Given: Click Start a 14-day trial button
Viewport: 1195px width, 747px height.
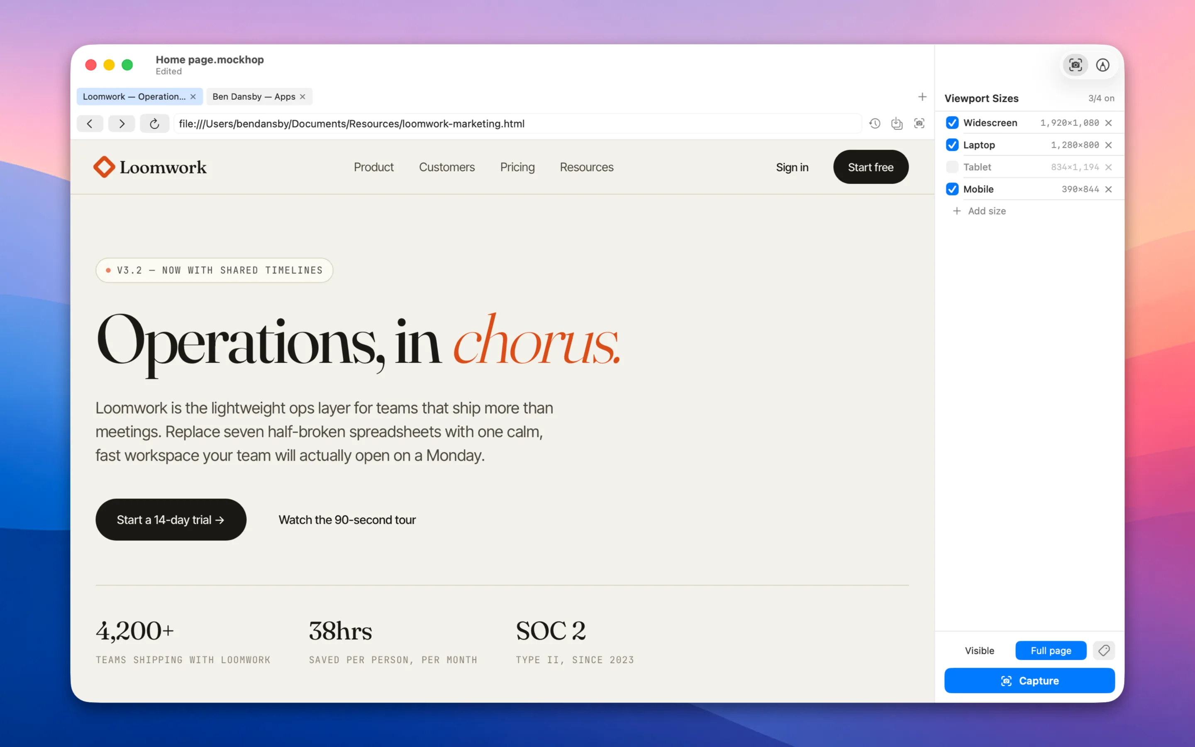Looking at the screenshot, I should tap(171, 520).
